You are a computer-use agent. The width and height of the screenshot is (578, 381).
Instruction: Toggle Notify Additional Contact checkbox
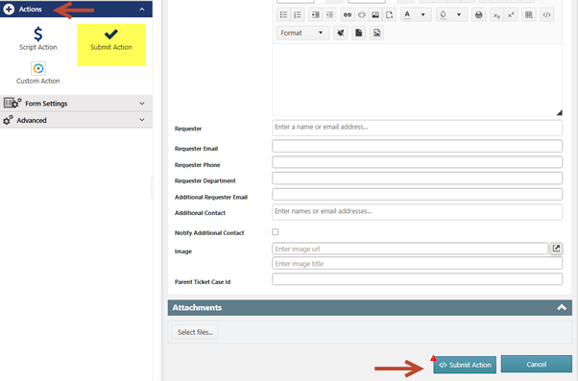tap(275, 232)
